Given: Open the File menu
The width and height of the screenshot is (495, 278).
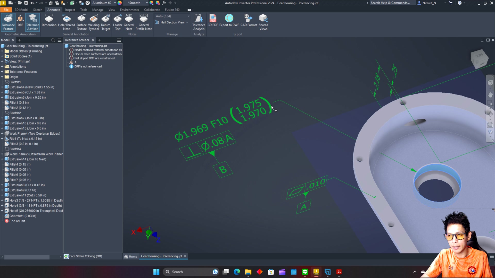Looking at the screenshot, I should [6, 10].
